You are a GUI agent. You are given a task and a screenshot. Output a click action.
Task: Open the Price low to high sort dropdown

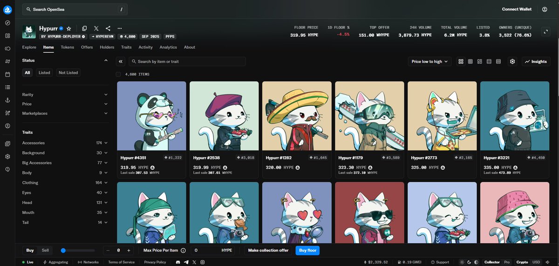[429, 61]
